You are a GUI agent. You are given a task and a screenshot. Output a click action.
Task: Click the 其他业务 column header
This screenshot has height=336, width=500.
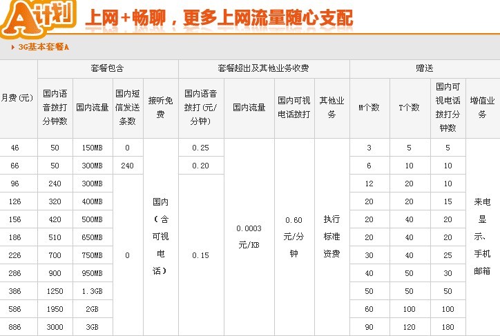click(331, 108)
